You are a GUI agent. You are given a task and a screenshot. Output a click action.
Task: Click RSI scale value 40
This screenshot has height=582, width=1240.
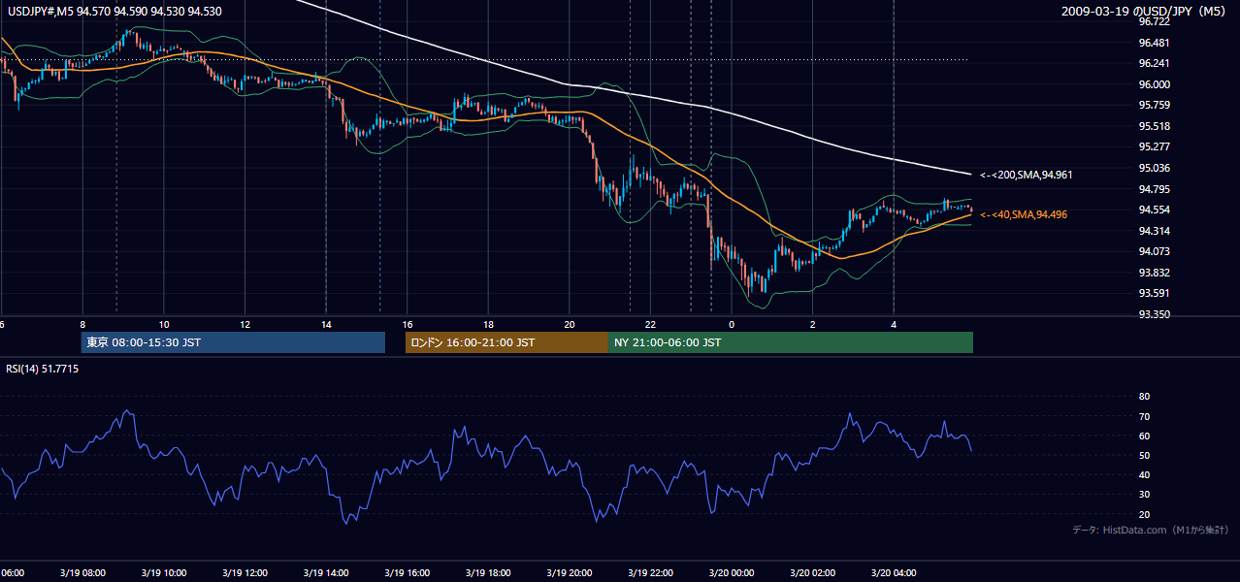coord(1144,474)
